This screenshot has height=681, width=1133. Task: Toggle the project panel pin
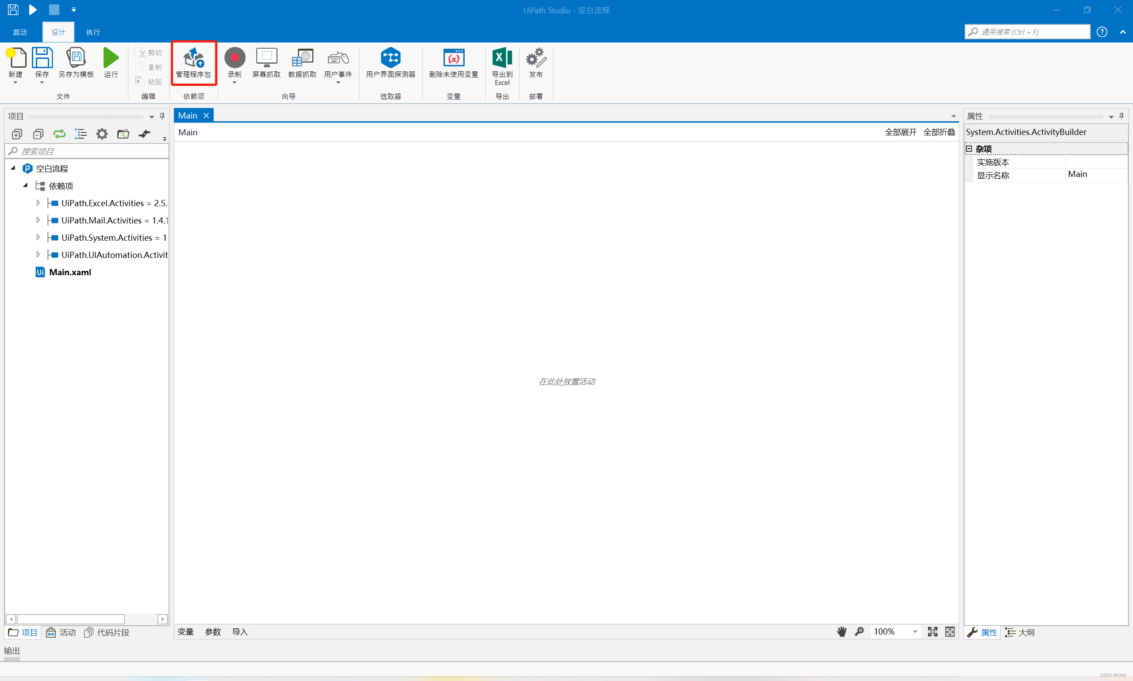point(162,116)
